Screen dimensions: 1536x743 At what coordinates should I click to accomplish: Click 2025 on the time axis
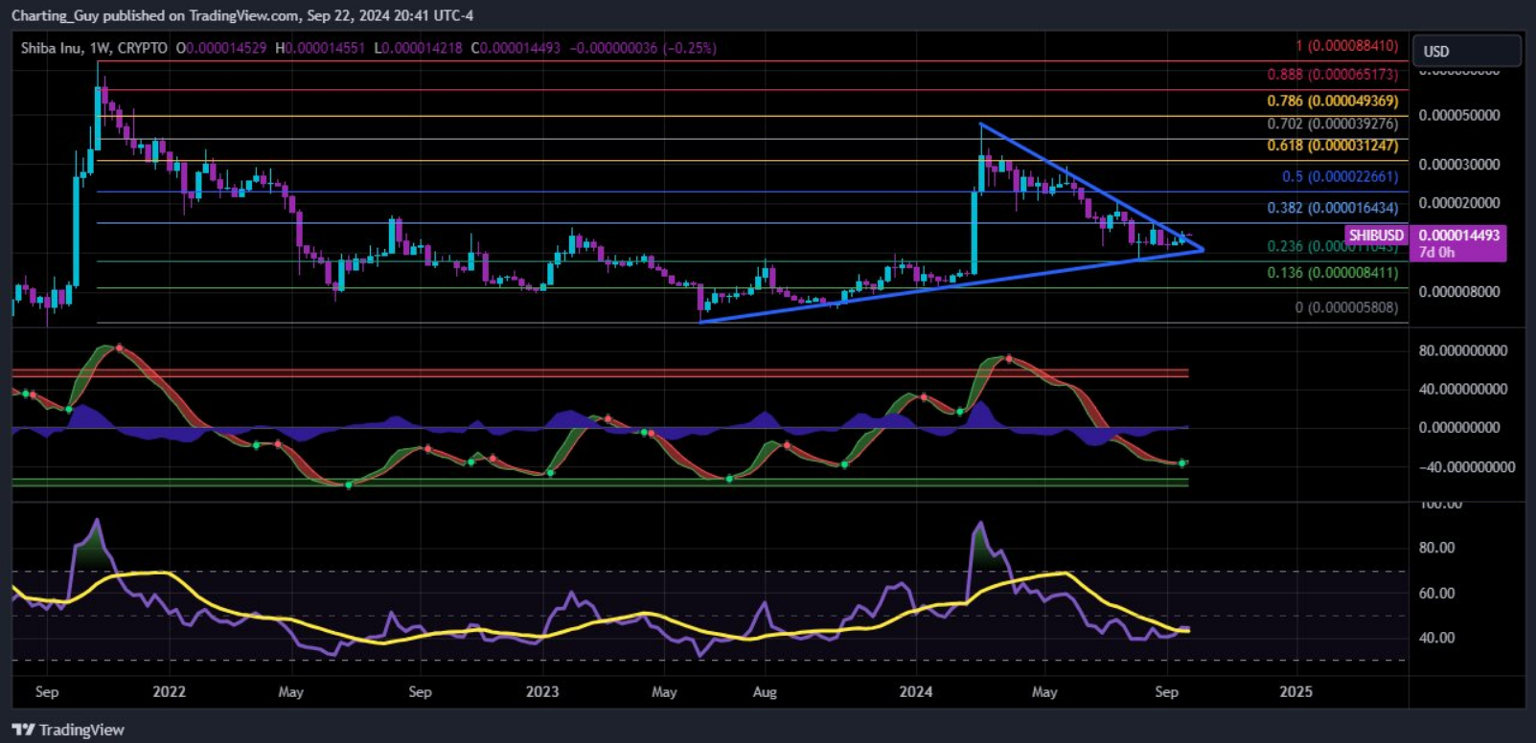tap(1295, 691)
